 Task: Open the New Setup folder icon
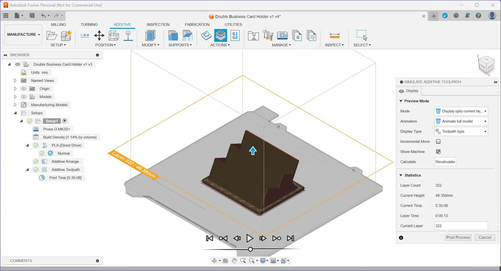click(x=52, y=35)
